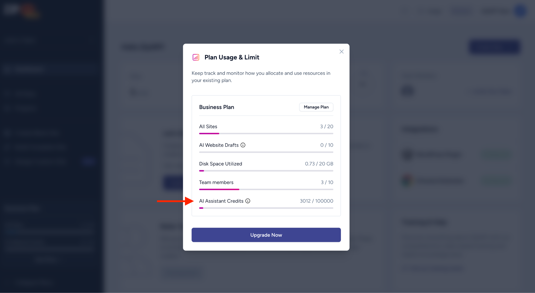This screenshot has width=535, height=293.
Task: Click the Upgrade Now button
Action: tap(266, 235)
